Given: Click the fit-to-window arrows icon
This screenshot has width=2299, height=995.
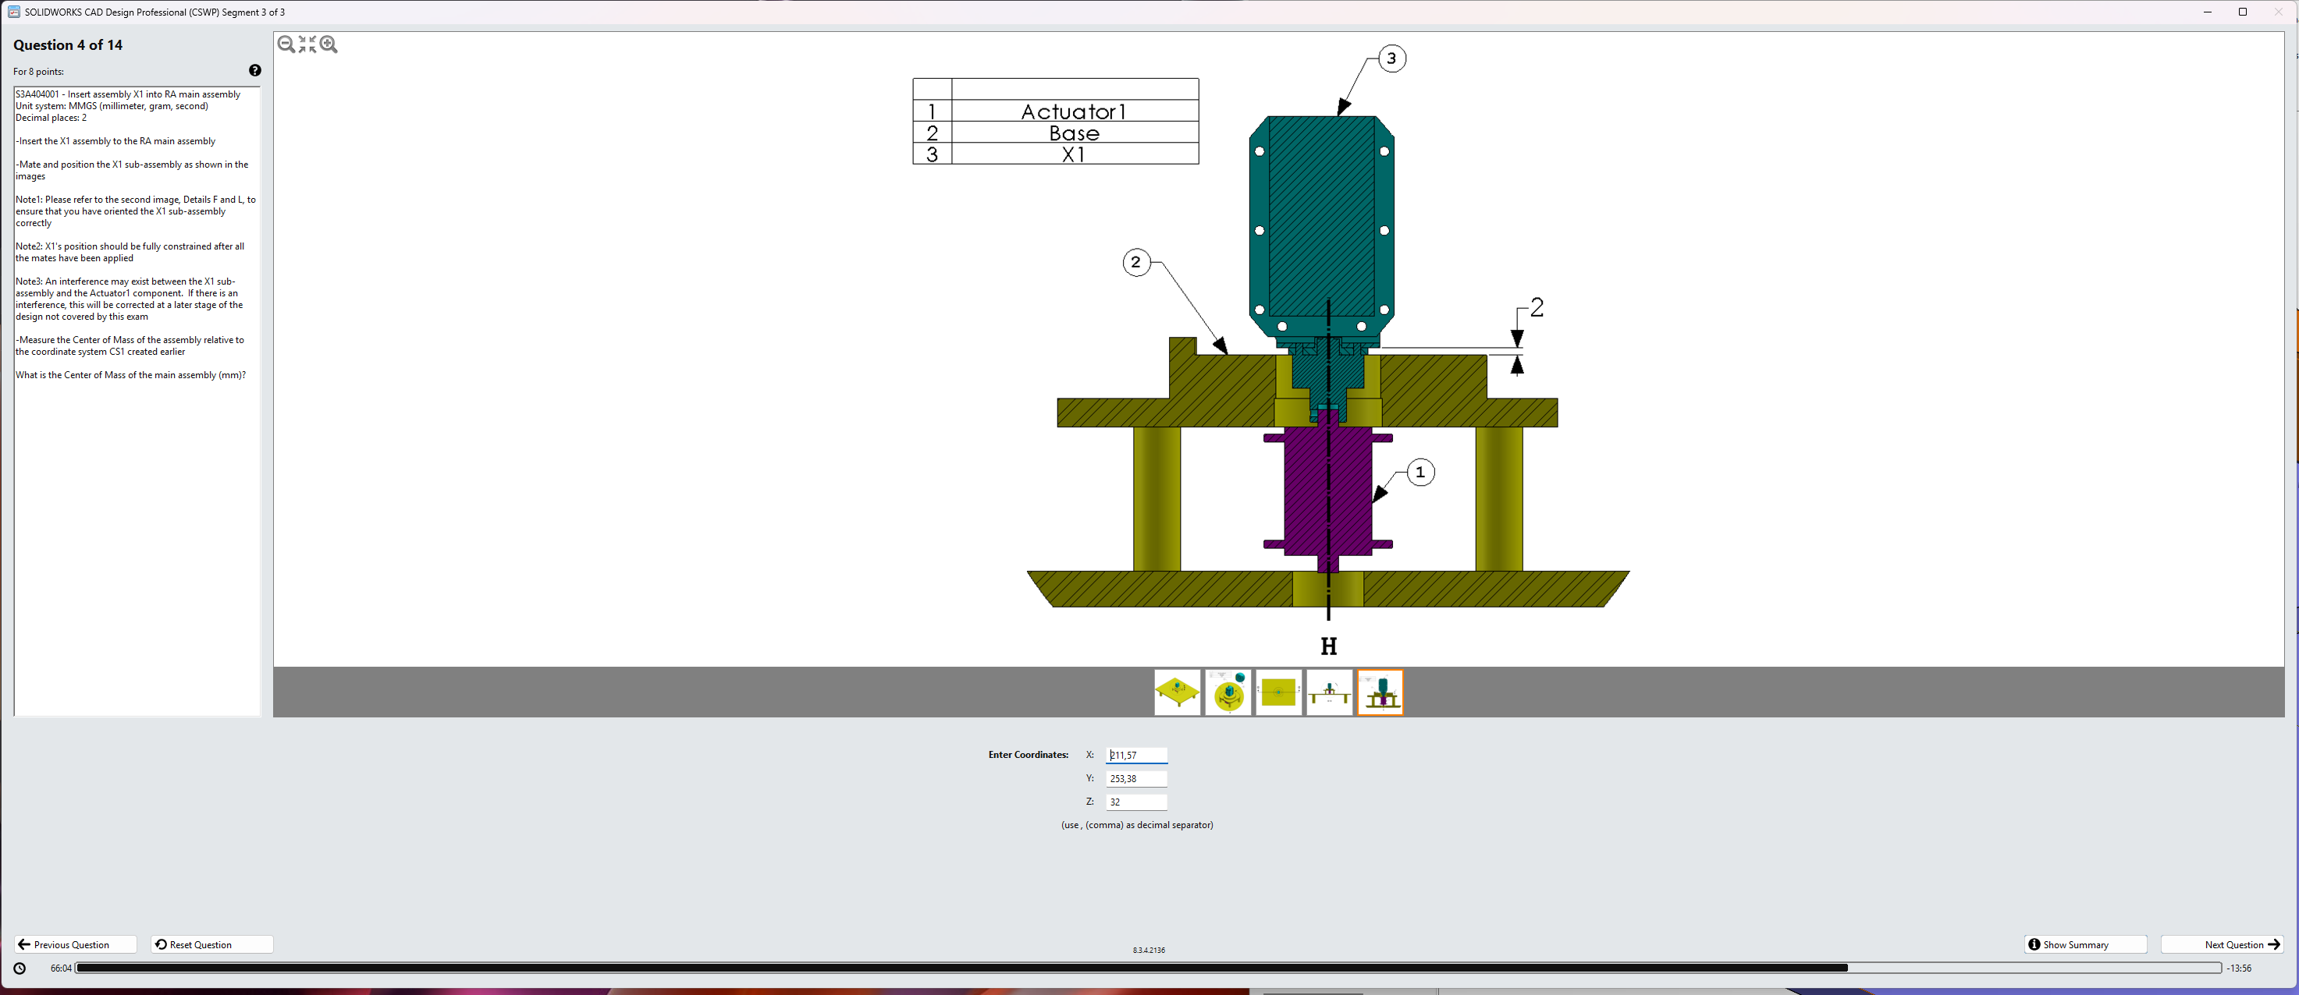Looking at the screenshot, I should 307,44.
